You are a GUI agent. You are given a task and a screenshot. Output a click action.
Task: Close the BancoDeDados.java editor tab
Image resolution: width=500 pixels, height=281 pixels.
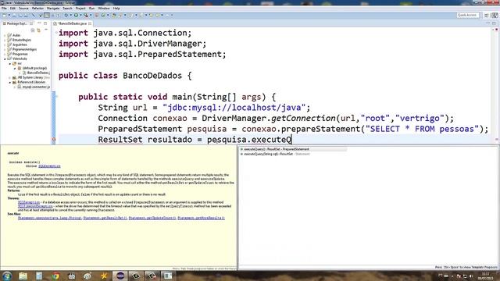pyautogui.click(x=90, y=23)
